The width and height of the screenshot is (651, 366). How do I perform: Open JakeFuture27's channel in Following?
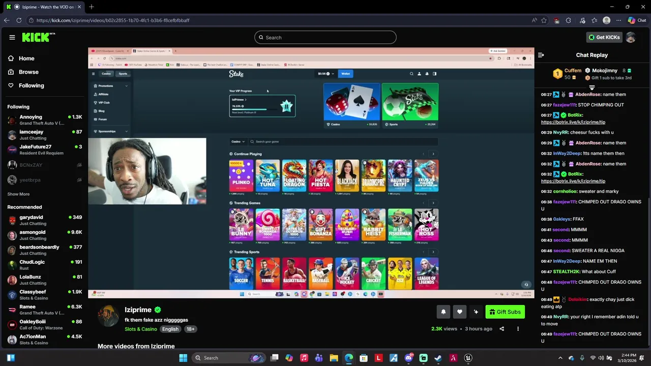(x=45, y=150)
